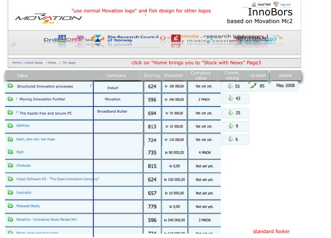Open folder icon next to SNAPCars
Screen dimensions: 331x238
(x=10, y=126)
